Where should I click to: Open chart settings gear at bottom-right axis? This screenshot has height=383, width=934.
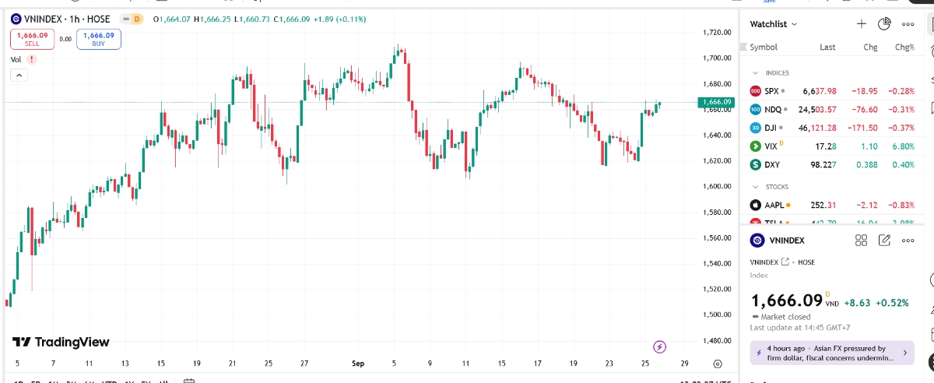click(718, 364)
